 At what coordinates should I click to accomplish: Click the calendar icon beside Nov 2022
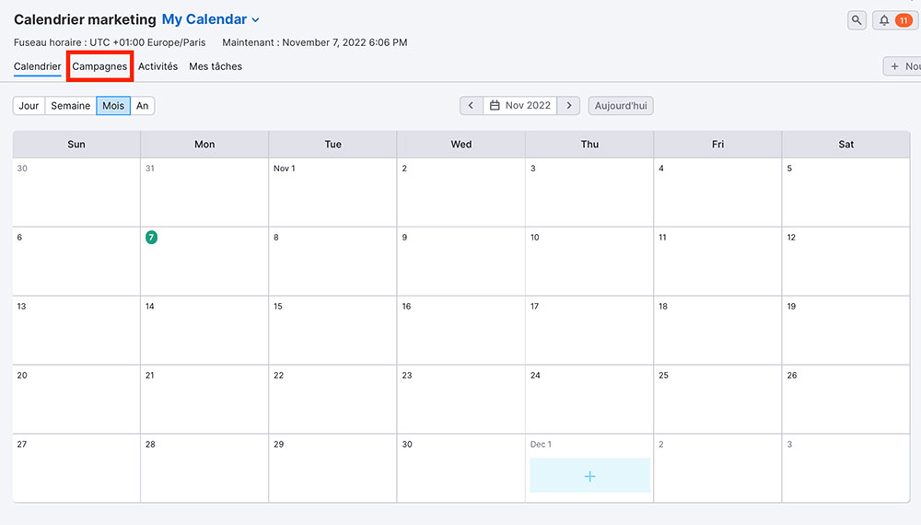495,106
